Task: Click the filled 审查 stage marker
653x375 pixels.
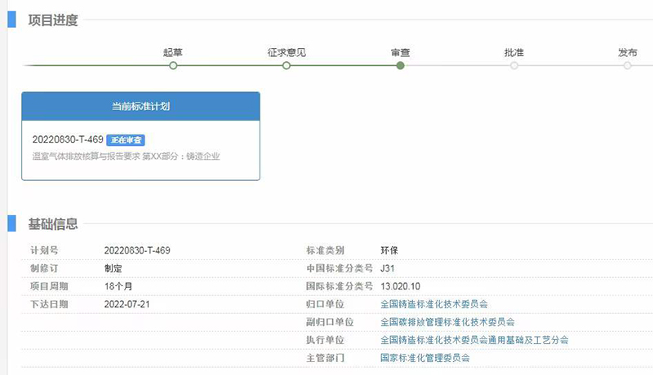Action: pos(400,65)
